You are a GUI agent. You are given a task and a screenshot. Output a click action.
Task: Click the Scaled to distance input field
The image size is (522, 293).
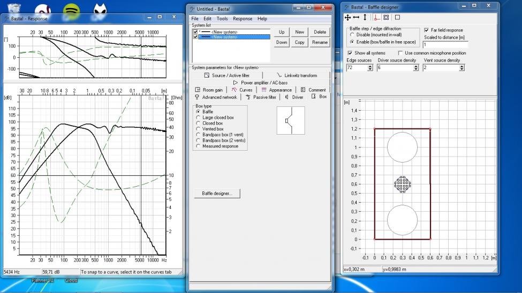point(445,44)
